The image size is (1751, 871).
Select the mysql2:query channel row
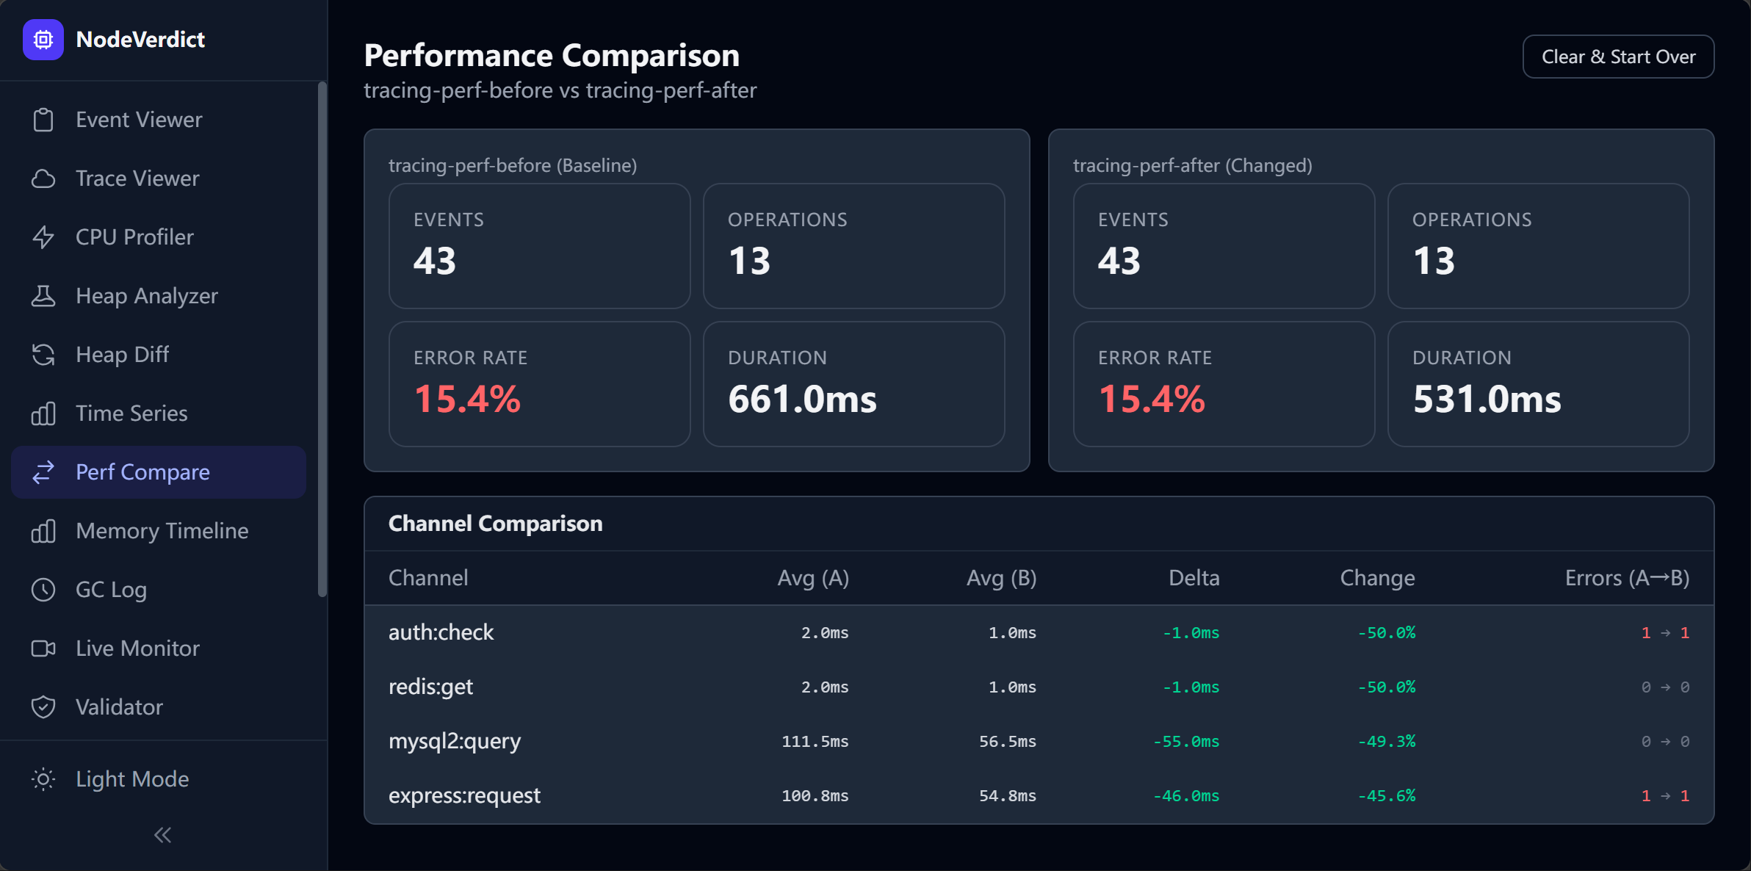tap(1039, 741)
